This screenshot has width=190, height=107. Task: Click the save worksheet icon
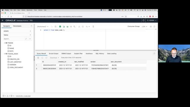point(56,26)
